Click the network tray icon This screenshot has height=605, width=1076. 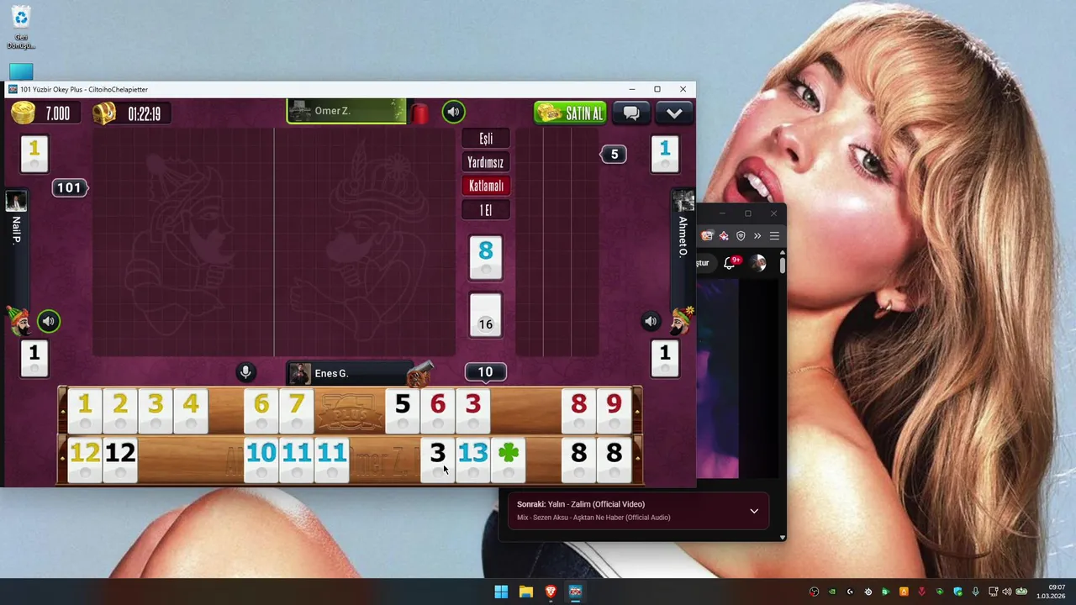(x=993, y=592)
